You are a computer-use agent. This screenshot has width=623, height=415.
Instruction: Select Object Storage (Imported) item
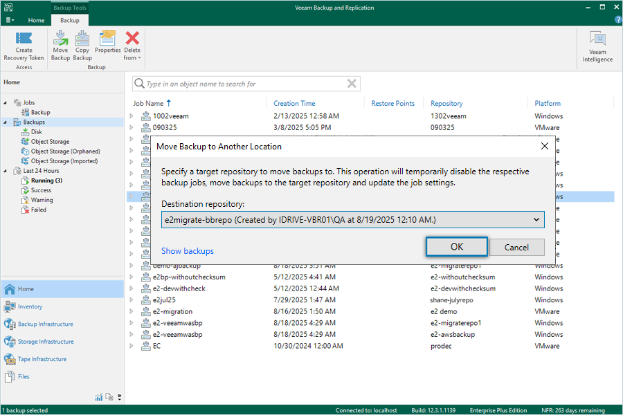coord(64,161)
